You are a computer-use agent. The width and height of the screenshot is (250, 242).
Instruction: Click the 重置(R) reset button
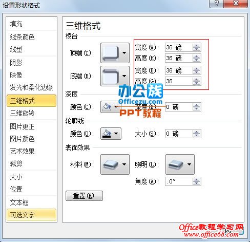pos(84,196)
